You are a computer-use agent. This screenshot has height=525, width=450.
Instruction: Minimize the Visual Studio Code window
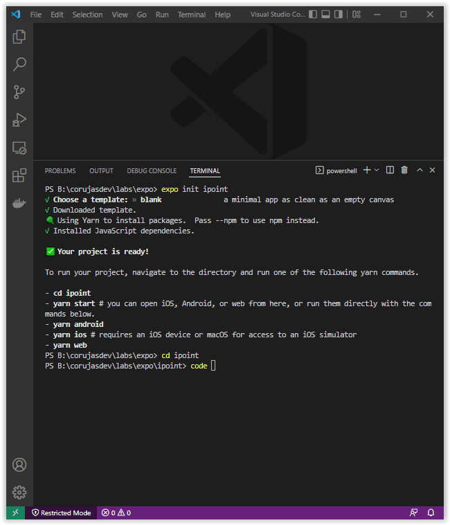[x=377, y=15]
